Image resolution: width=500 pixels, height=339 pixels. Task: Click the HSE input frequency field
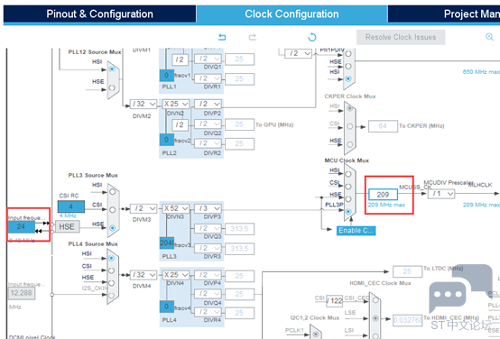(21, 227)
